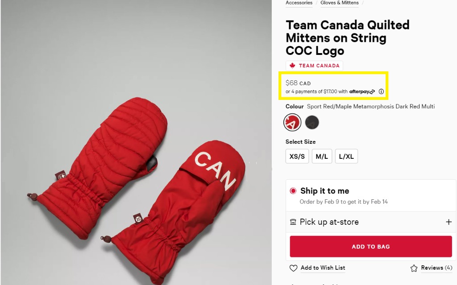This screenshot has height=285, width=457.
Task: Click the store icon beside Pick up at-store
Action: coord(293,222)
